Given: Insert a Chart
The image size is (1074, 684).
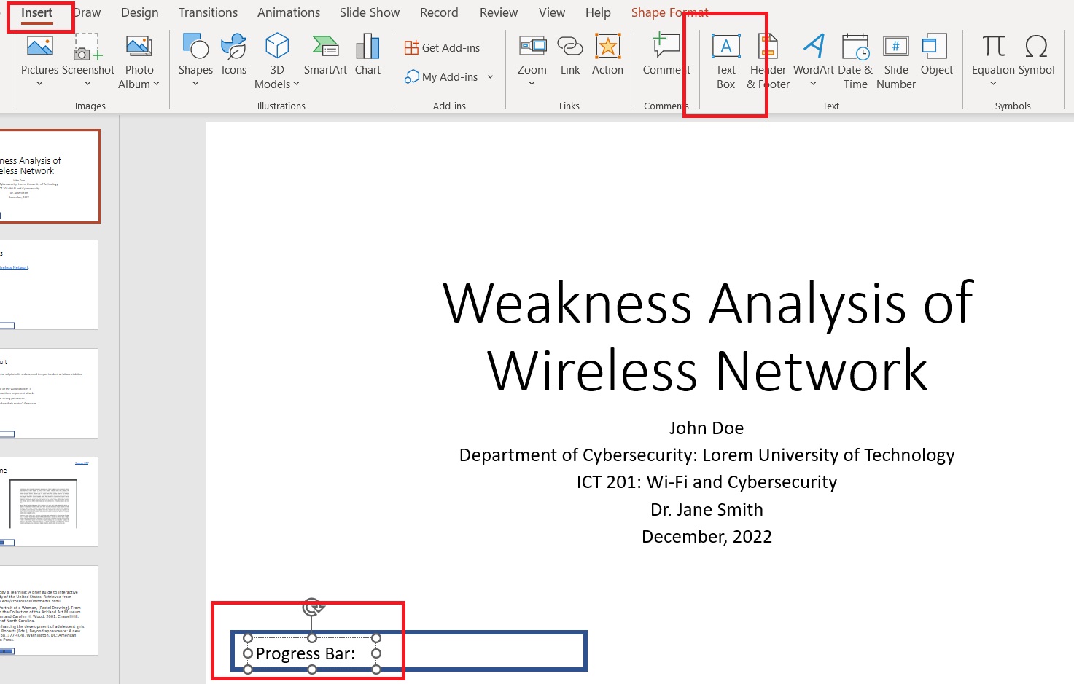Looking at the screenshot, I should click(x=367, y=58).
